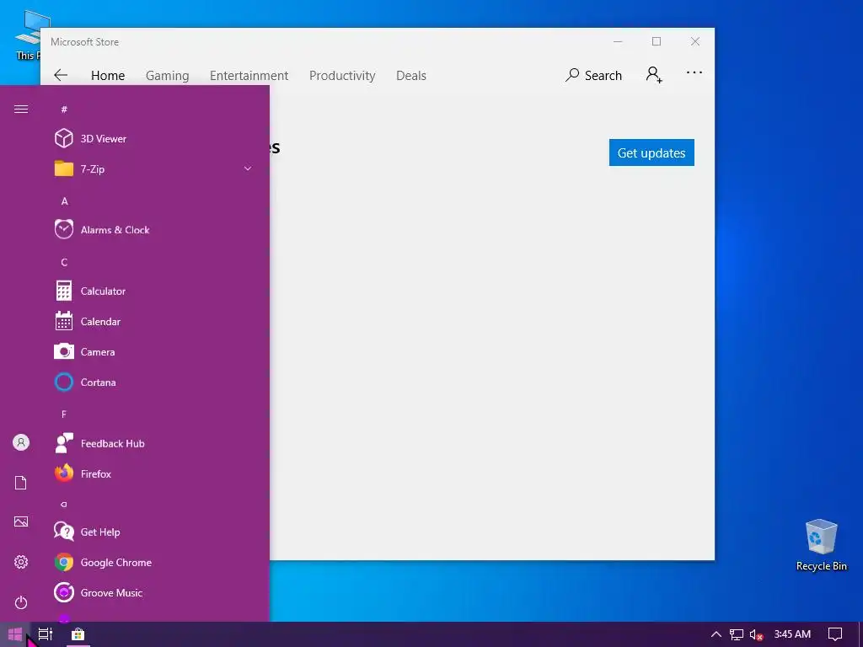Select the Recycle Bin desktop icon
Viewport: 863px width, 647px height.
(821, 545)
